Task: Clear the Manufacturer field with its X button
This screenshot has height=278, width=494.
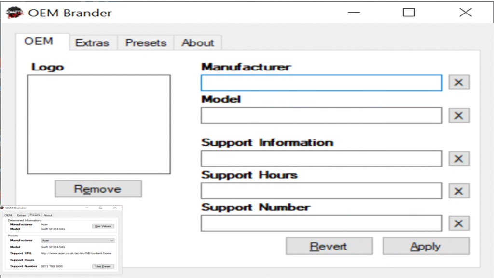Action: click(x=459, y=83)
